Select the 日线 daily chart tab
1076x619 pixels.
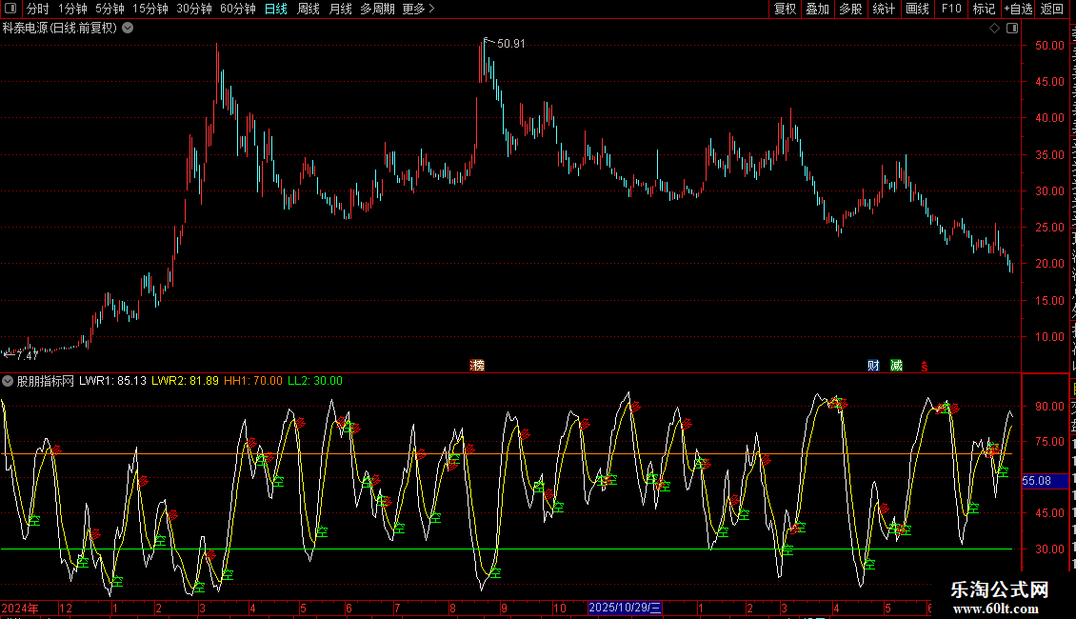coord(276,9)
